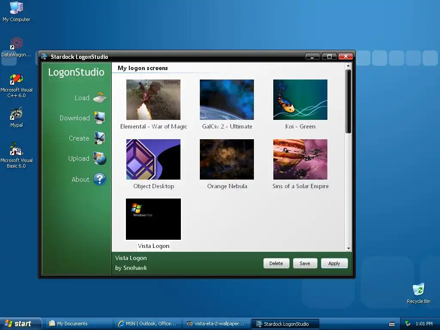The image size is (440, 330).
Task: Click the Upload globe icon
Action: click(100, 158)
